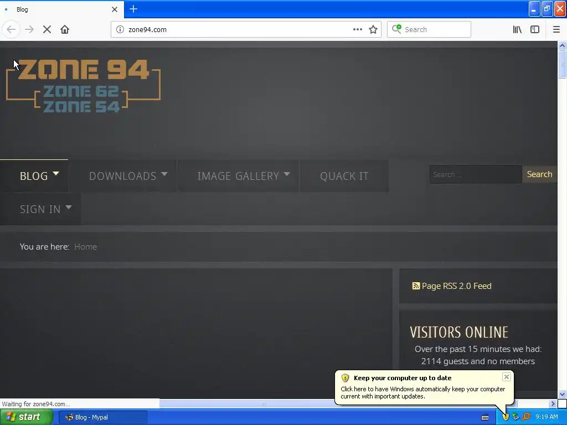Open the browser hamburger menu
Image resolution: width=567 pixels, height=425 pixels.
point(556,29)
